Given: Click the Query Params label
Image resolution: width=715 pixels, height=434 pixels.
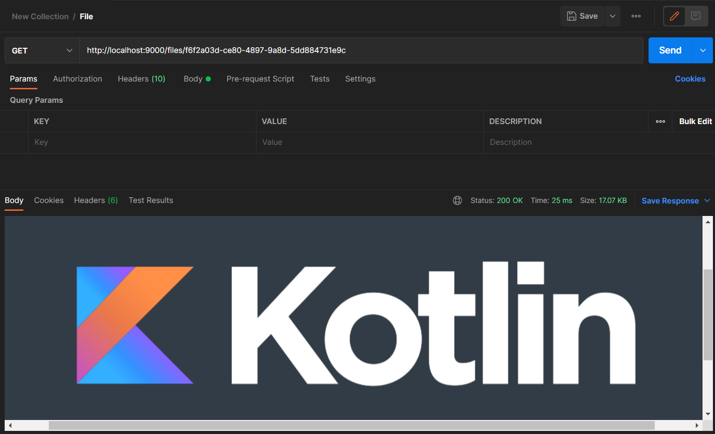Looking at the screenshot, I should pyautogui.click(x=36, y=100).
